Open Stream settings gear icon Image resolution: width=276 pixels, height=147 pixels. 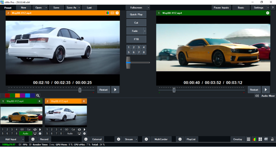pos(118,139)
